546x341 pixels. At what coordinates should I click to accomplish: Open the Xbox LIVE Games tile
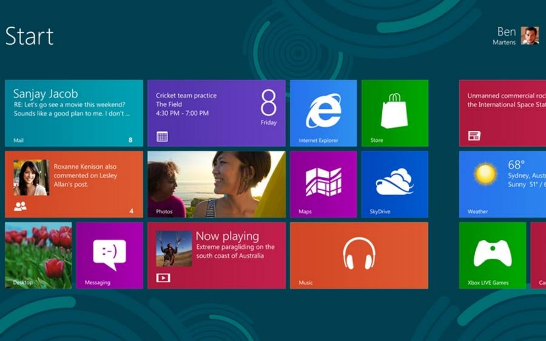click(x=493, y=256)
